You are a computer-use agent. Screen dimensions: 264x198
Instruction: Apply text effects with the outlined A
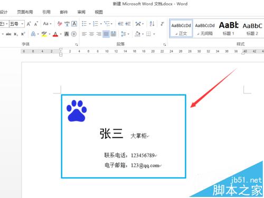[x=33, y=34]
